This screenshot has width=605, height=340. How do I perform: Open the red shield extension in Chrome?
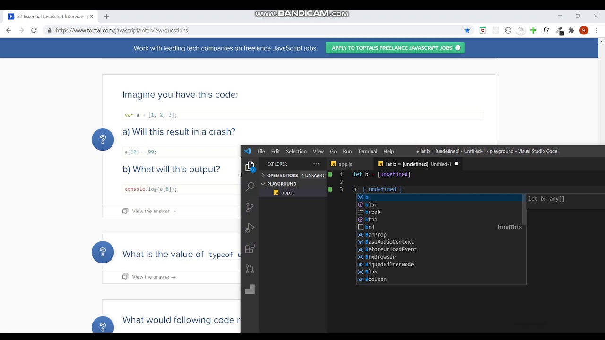(x=483, y=30)
